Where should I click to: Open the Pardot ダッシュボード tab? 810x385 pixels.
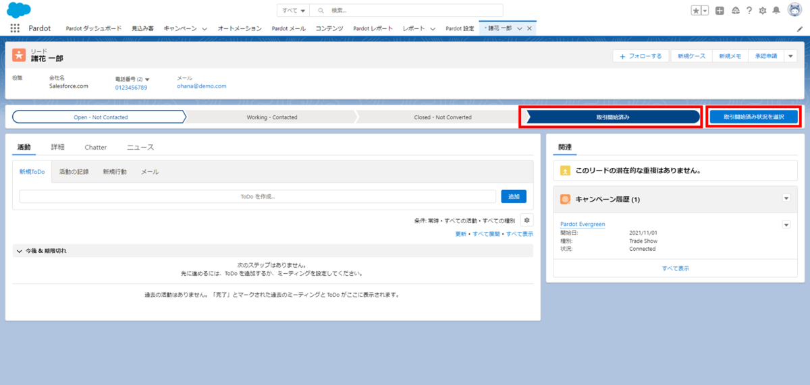point(93,28)
